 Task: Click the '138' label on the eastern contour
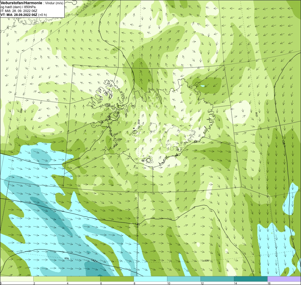[283, 142]
